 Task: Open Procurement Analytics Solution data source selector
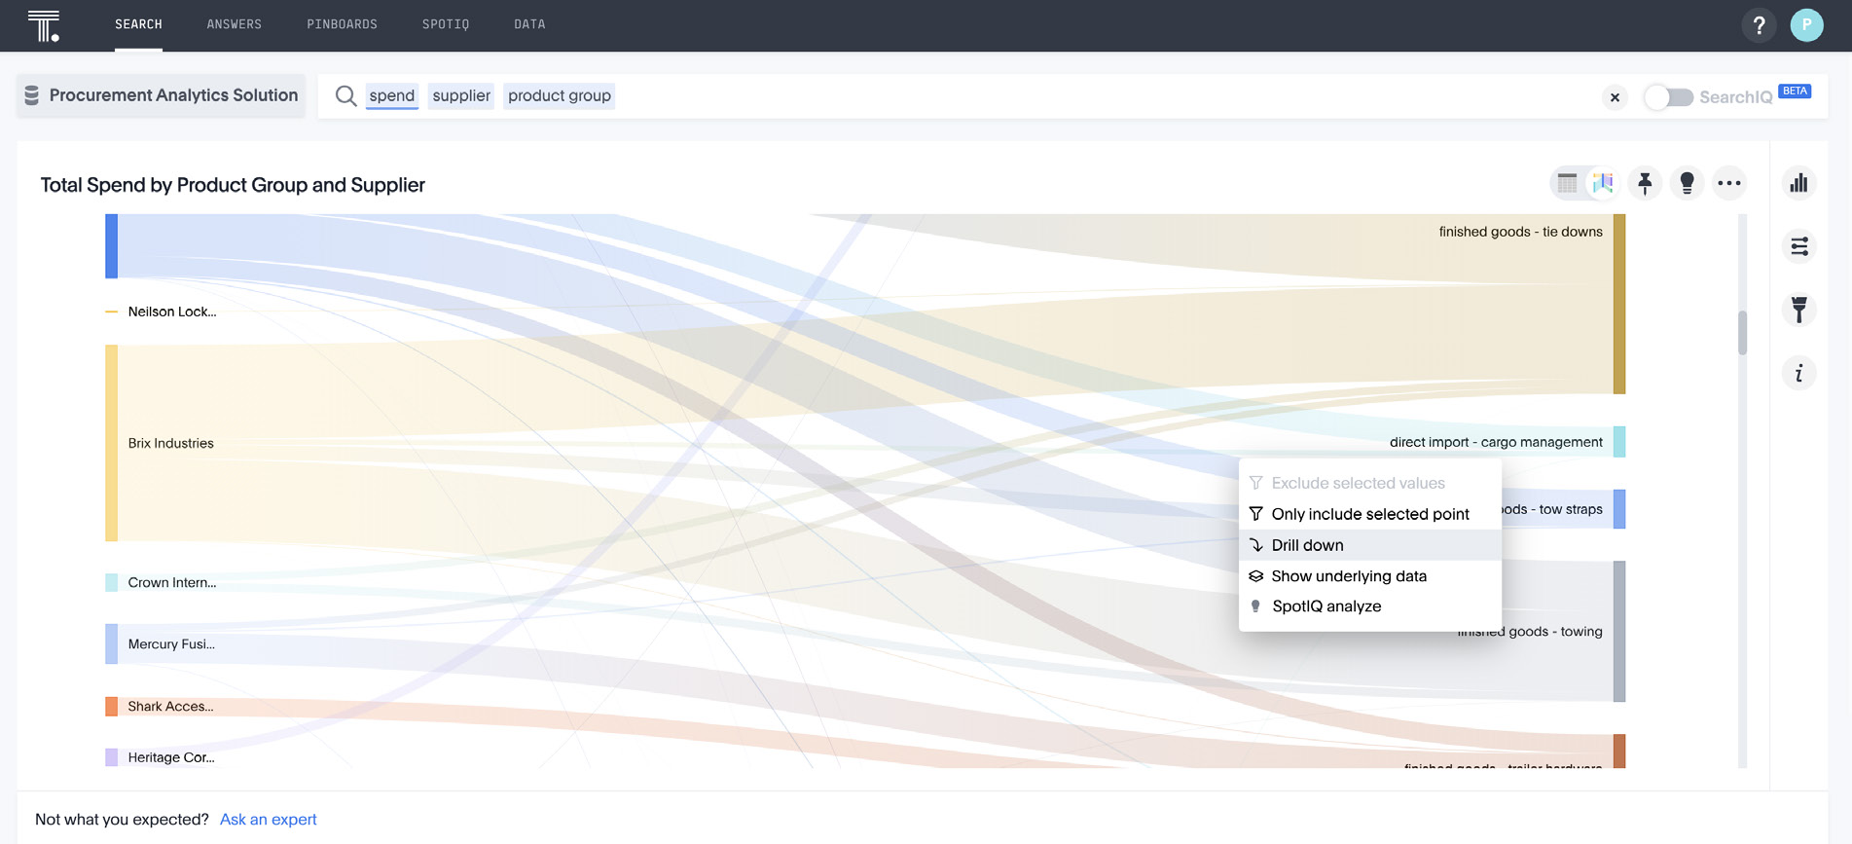coord(162,95)
